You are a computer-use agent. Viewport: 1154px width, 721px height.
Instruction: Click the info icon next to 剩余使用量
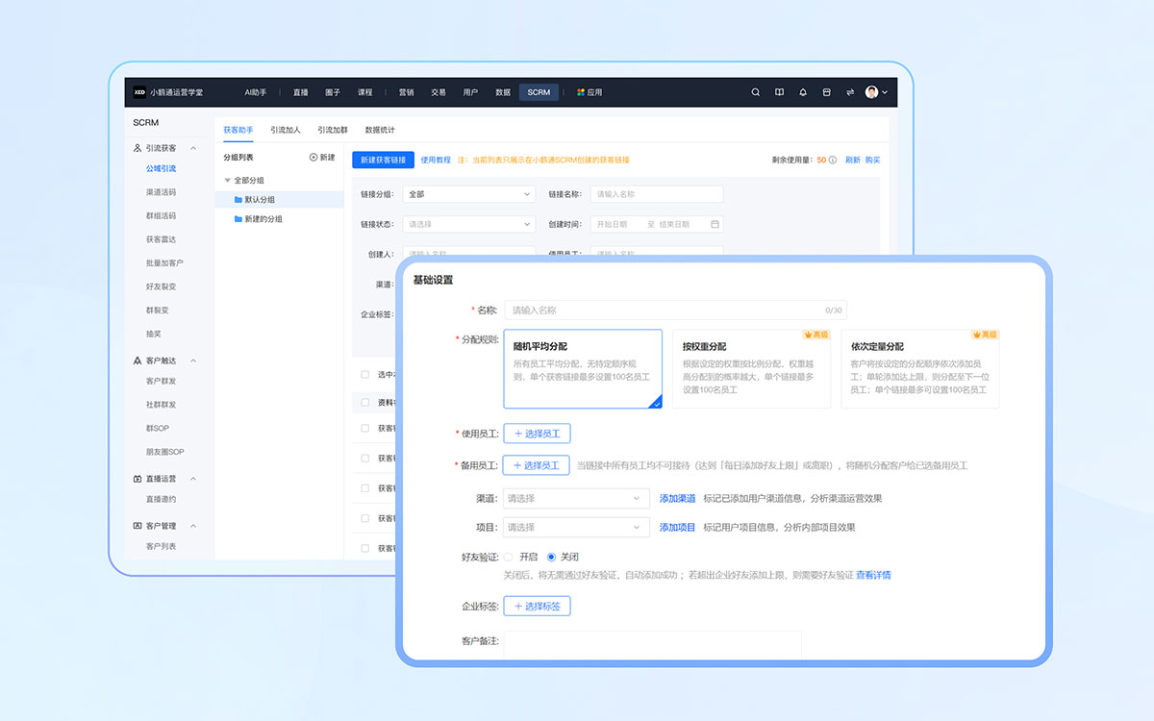click(832, 161)
